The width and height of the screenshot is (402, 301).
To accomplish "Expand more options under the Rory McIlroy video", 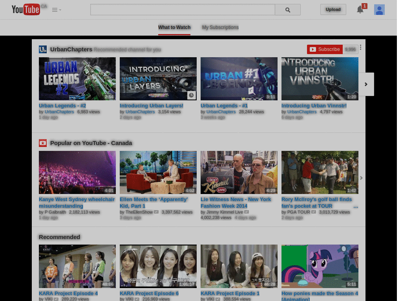I will (x=356, y=207).
